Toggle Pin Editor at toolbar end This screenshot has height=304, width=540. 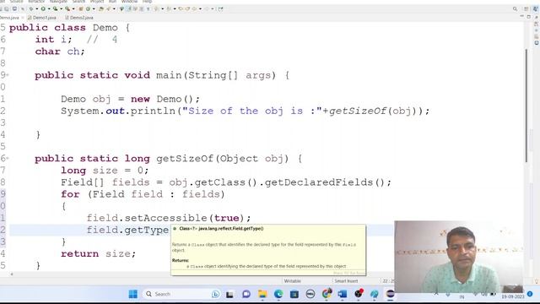[x=220, y=8]
